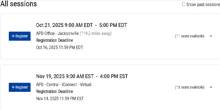Click the Show past sessions label text
The image size is (220, 110).
203,4
